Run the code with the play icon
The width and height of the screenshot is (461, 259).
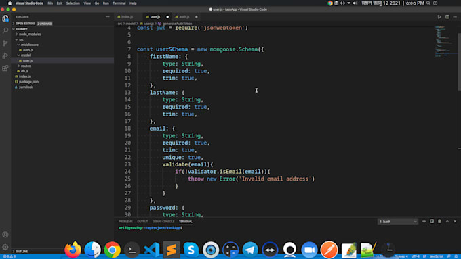click(439, 17)
